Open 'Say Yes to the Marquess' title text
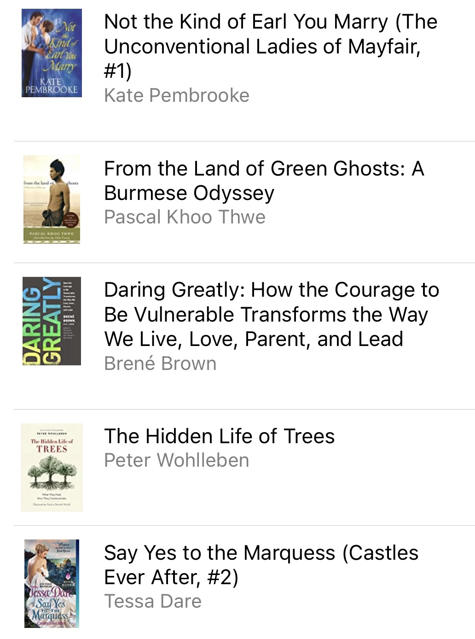 coord(261,552)
